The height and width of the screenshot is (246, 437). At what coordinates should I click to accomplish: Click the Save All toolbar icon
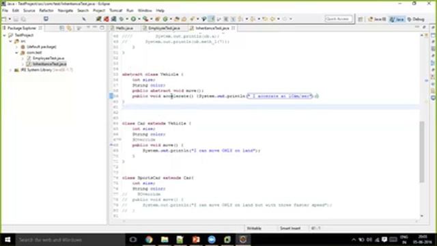point(23,19)
